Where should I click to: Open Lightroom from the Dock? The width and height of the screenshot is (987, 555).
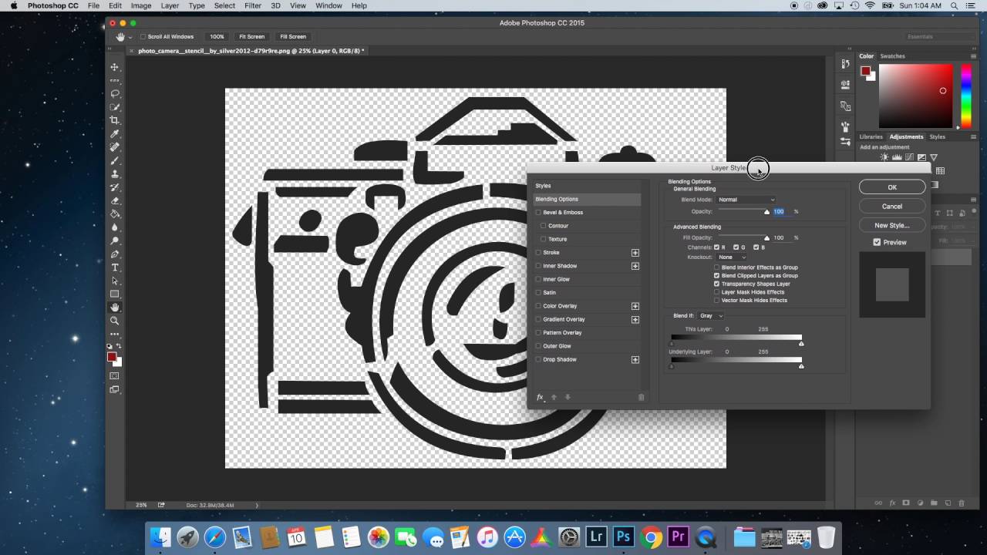[x=595, y=537]
